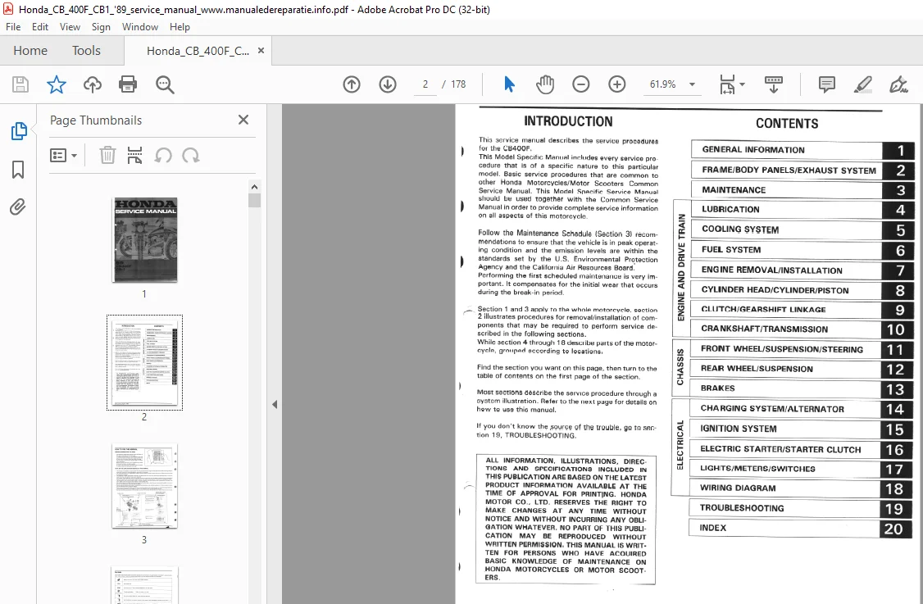
Task: Close the Honda_CB_400F document tab
Action: point(261,51)
